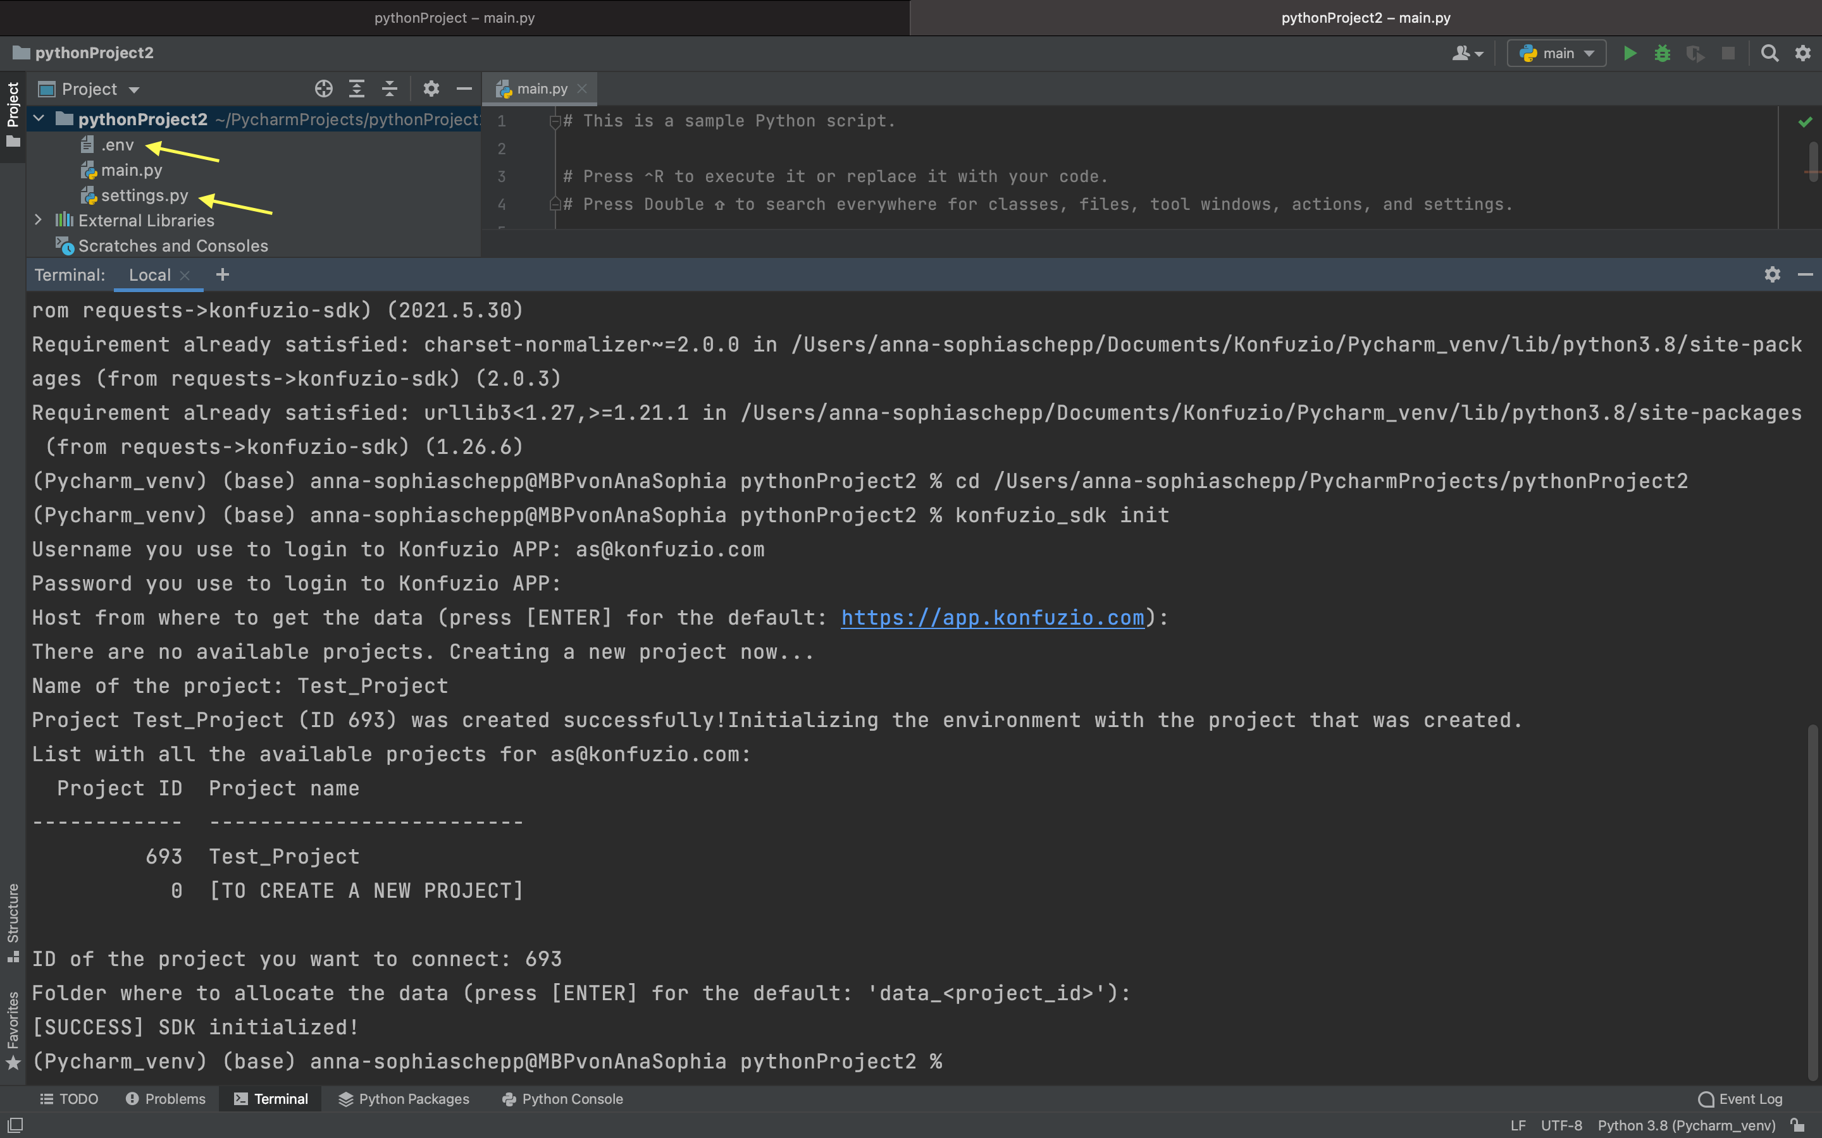Viewport: 1822px width, 1138px height.
Task: Open the user account icon dropdown
Action: click(x=1467, y=54)
